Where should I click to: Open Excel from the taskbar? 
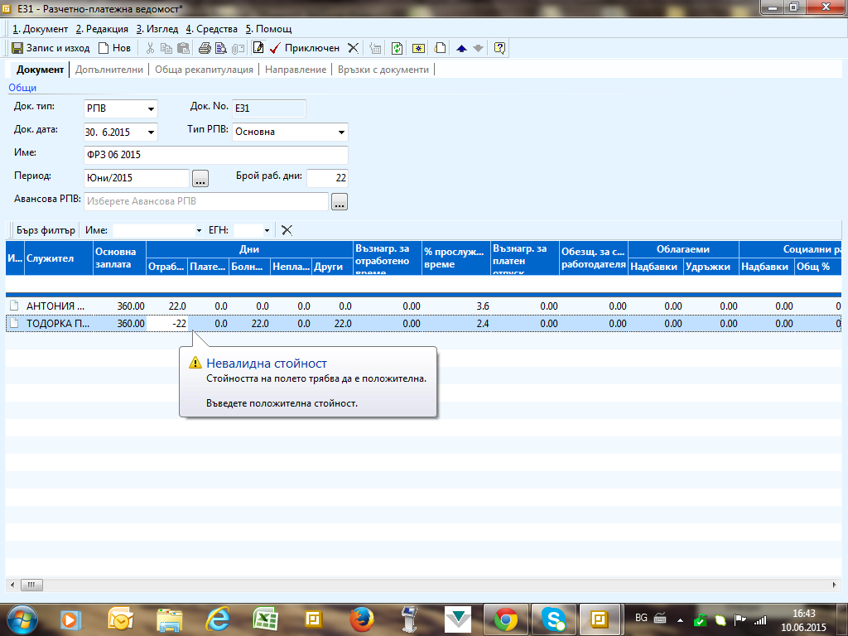(x=266, y=619)
